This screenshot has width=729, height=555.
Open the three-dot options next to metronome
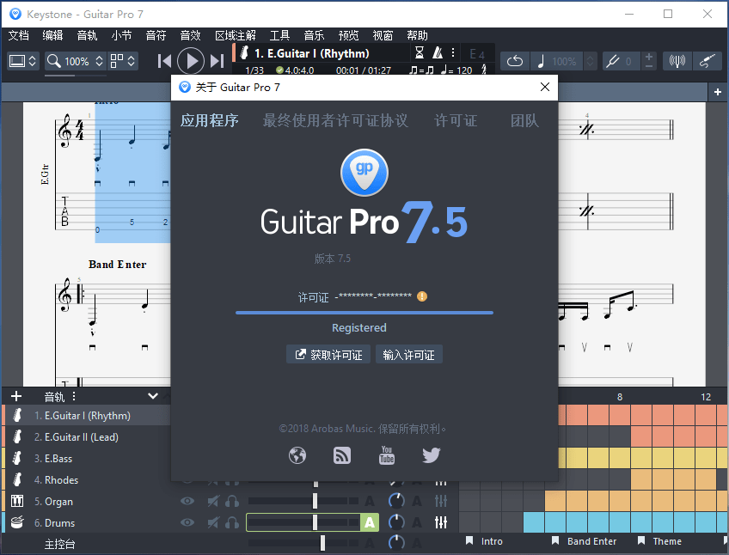453,52
